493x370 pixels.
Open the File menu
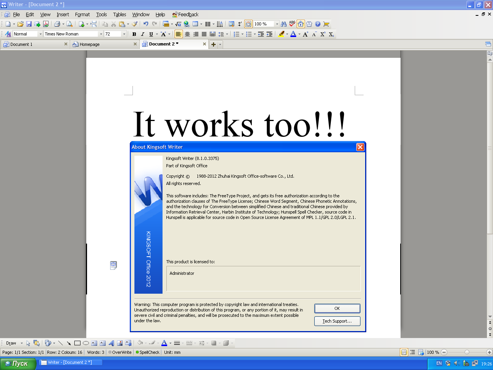coord(17,14)
